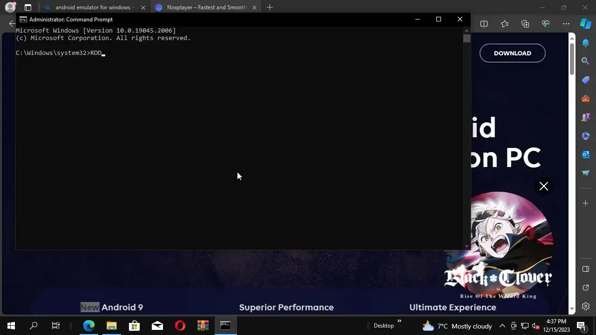Open the Browser essentials heart icon
Viewport: 596px width, 335px height.
[x=546, y=24]
